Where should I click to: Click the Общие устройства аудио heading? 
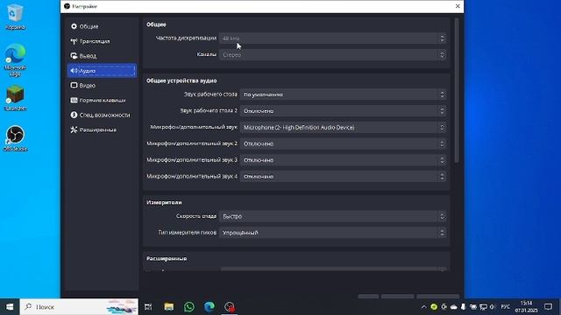[x=181, y=80]
